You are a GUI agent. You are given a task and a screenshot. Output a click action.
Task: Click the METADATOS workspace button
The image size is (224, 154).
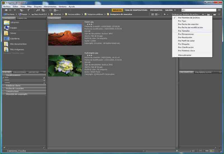156,10
